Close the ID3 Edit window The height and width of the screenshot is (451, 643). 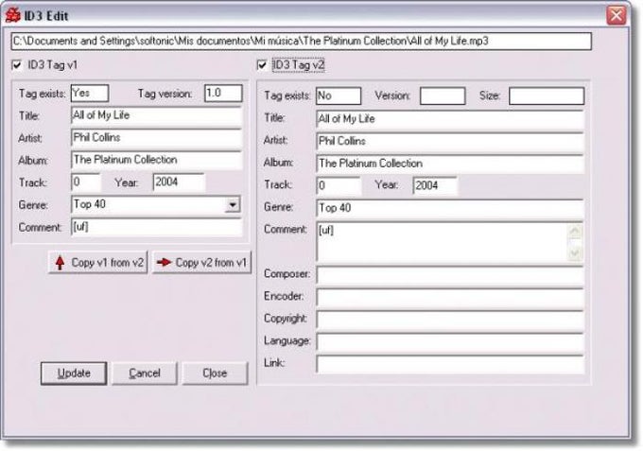[x=617, y=15]
